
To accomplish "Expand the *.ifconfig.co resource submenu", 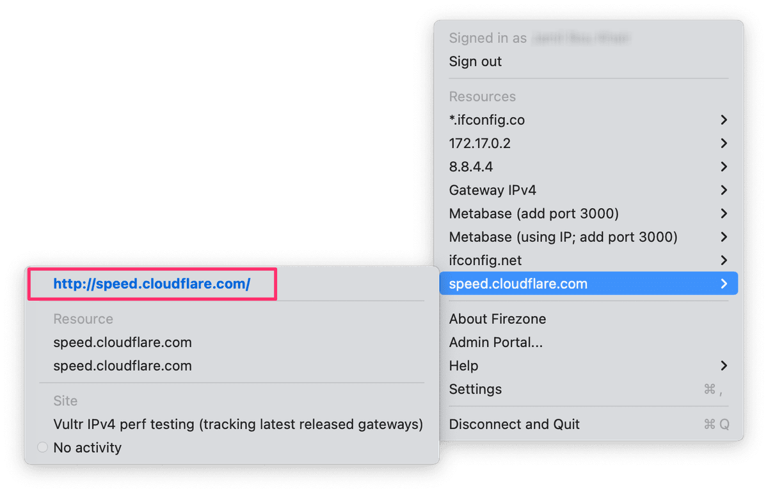I will tap(724, 120).
